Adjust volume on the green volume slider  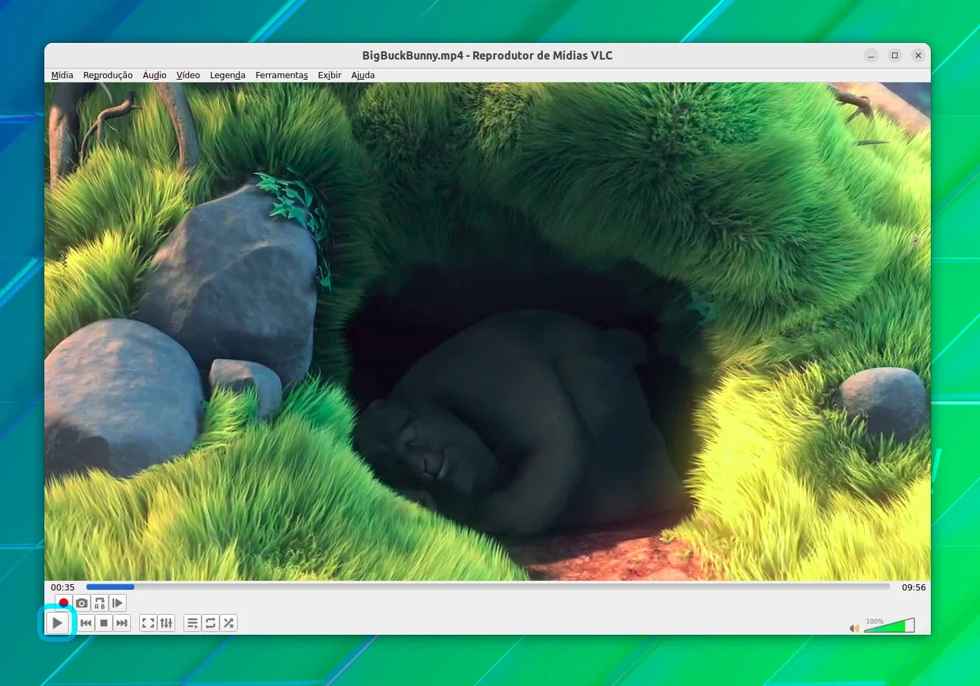coord(889,625)
